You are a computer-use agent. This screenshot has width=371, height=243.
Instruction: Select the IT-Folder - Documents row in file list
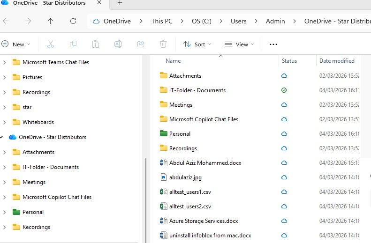[x=197, y=90]
